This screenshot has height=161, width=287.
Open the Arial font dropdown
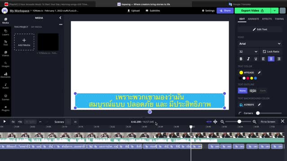click(260, 44)
